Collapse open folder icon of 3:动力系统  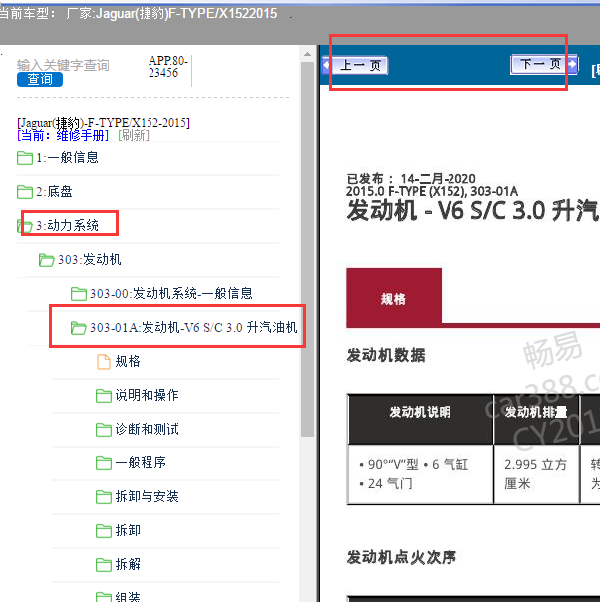(x=25, y=225)
